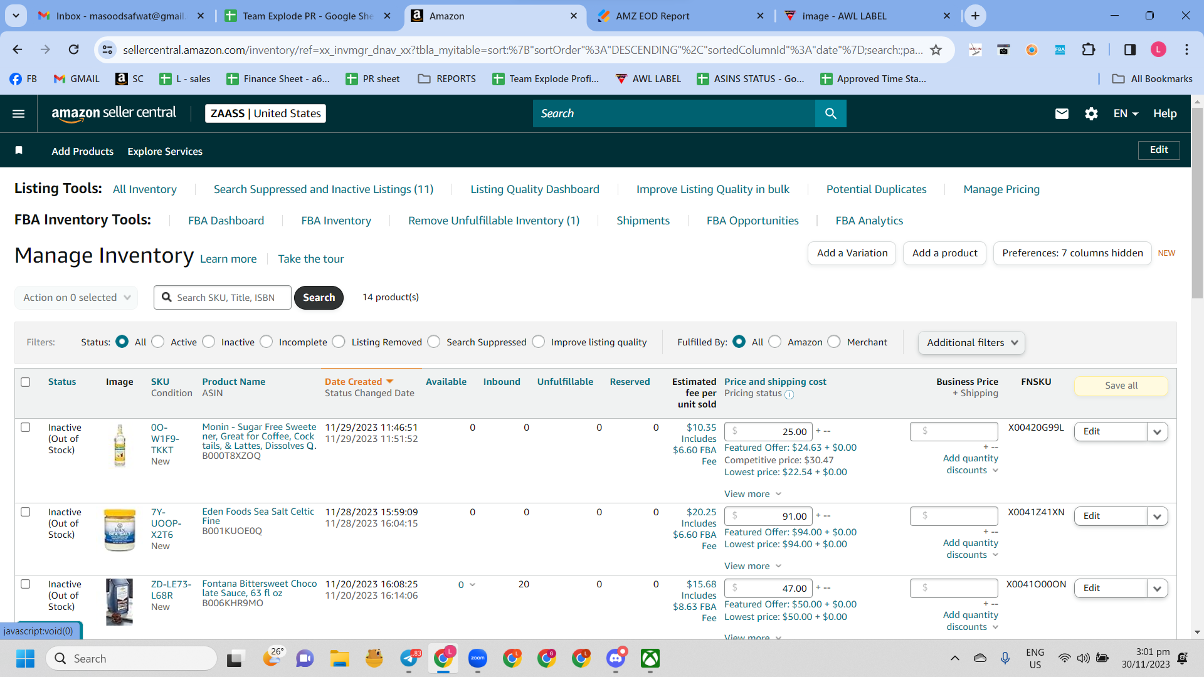
Task: Select the Search Suppressed status filter
Action: (x=434, y=342)
